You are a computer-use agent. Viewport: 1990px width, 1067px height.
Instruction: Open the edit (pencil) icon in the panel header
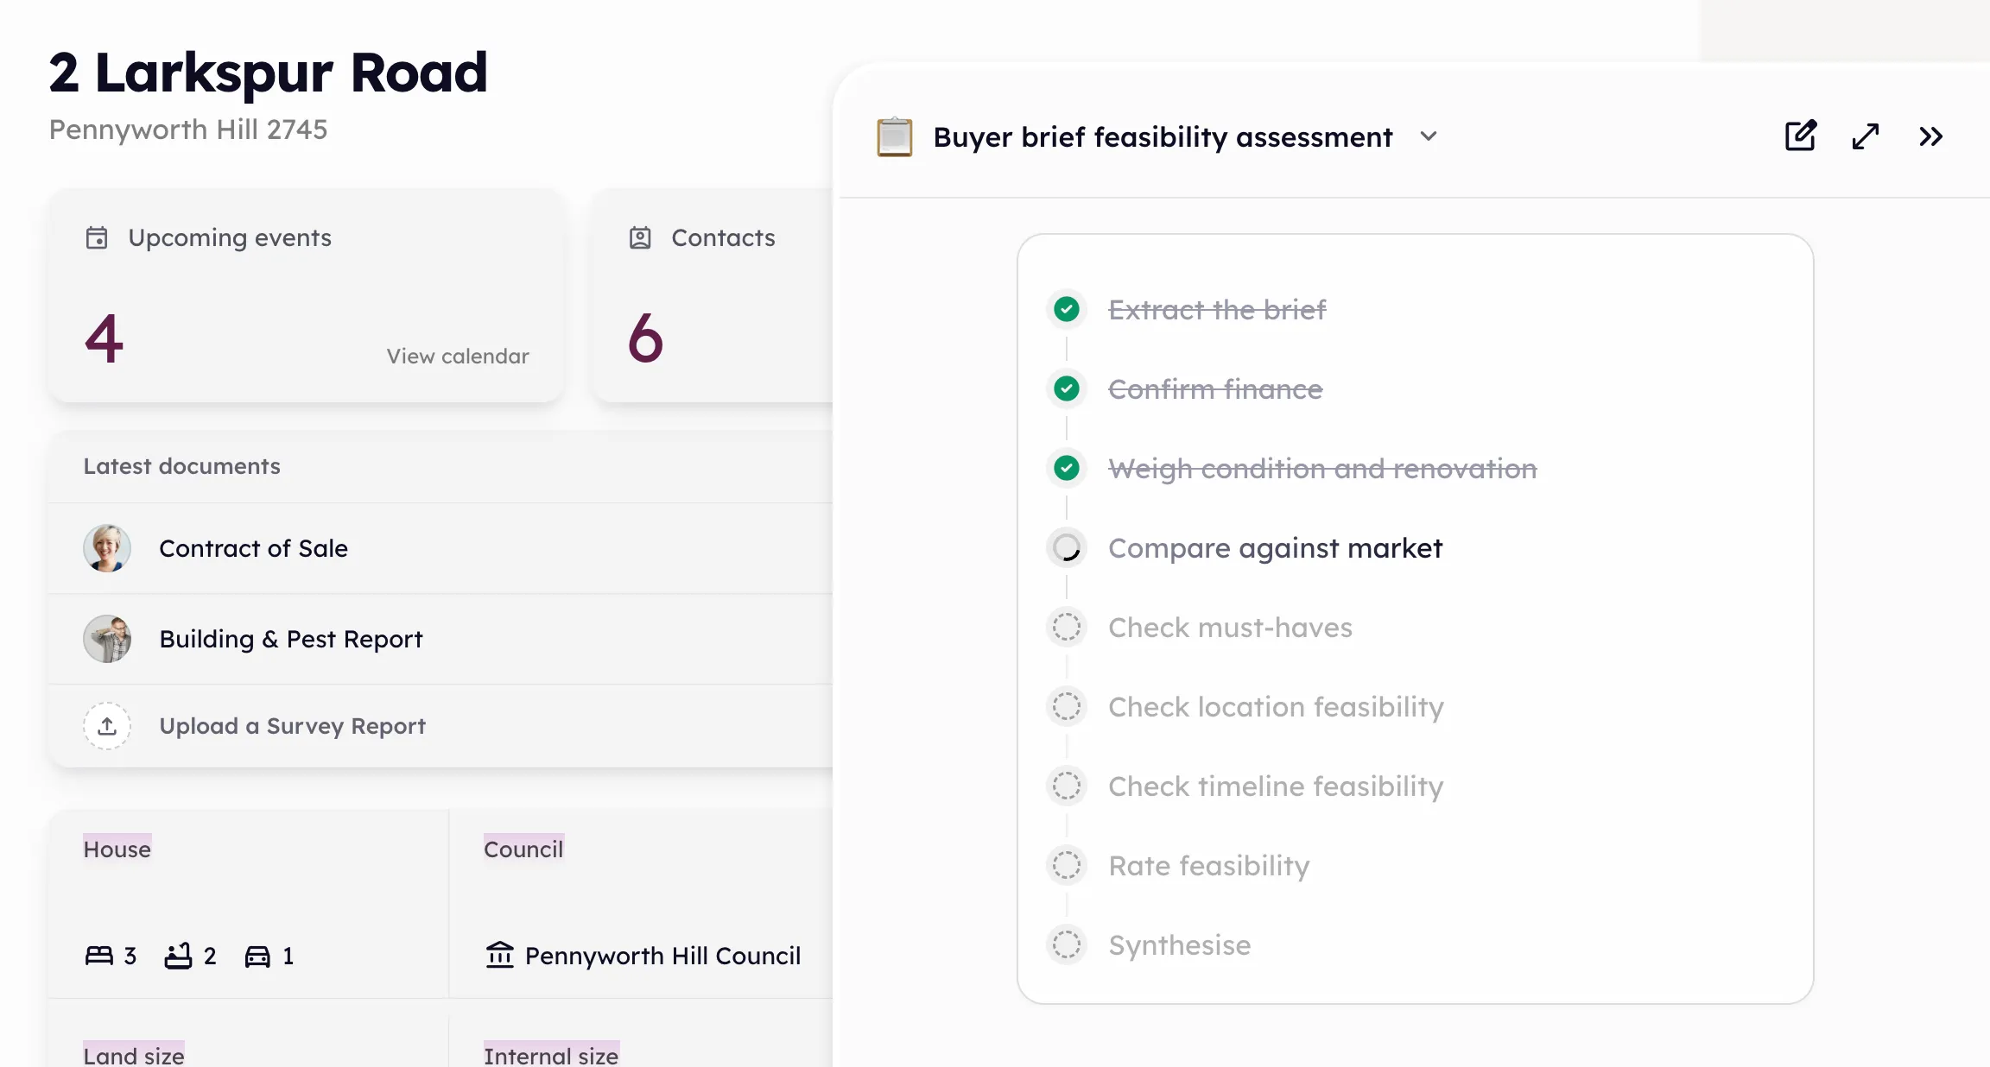[1801, 136]
